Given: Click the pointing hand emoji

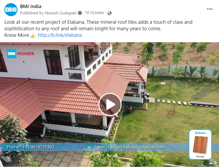Looking at the screenshot, I should [33, 35].
